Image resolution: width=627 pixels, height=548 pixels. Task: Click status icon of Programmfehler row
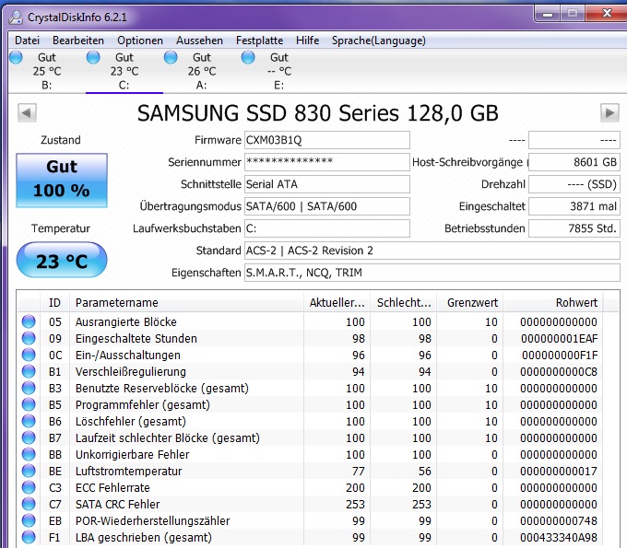[29, 404]
